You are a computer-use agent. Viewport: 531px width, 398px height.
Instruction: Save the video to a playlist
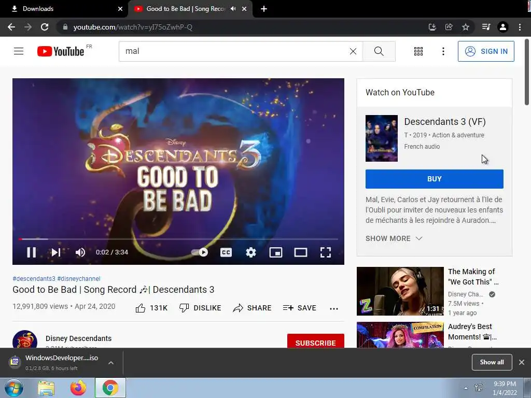point(299,308)
